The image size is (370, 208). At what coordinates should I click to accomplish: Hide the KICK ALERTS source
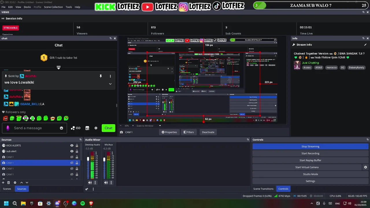72,146
